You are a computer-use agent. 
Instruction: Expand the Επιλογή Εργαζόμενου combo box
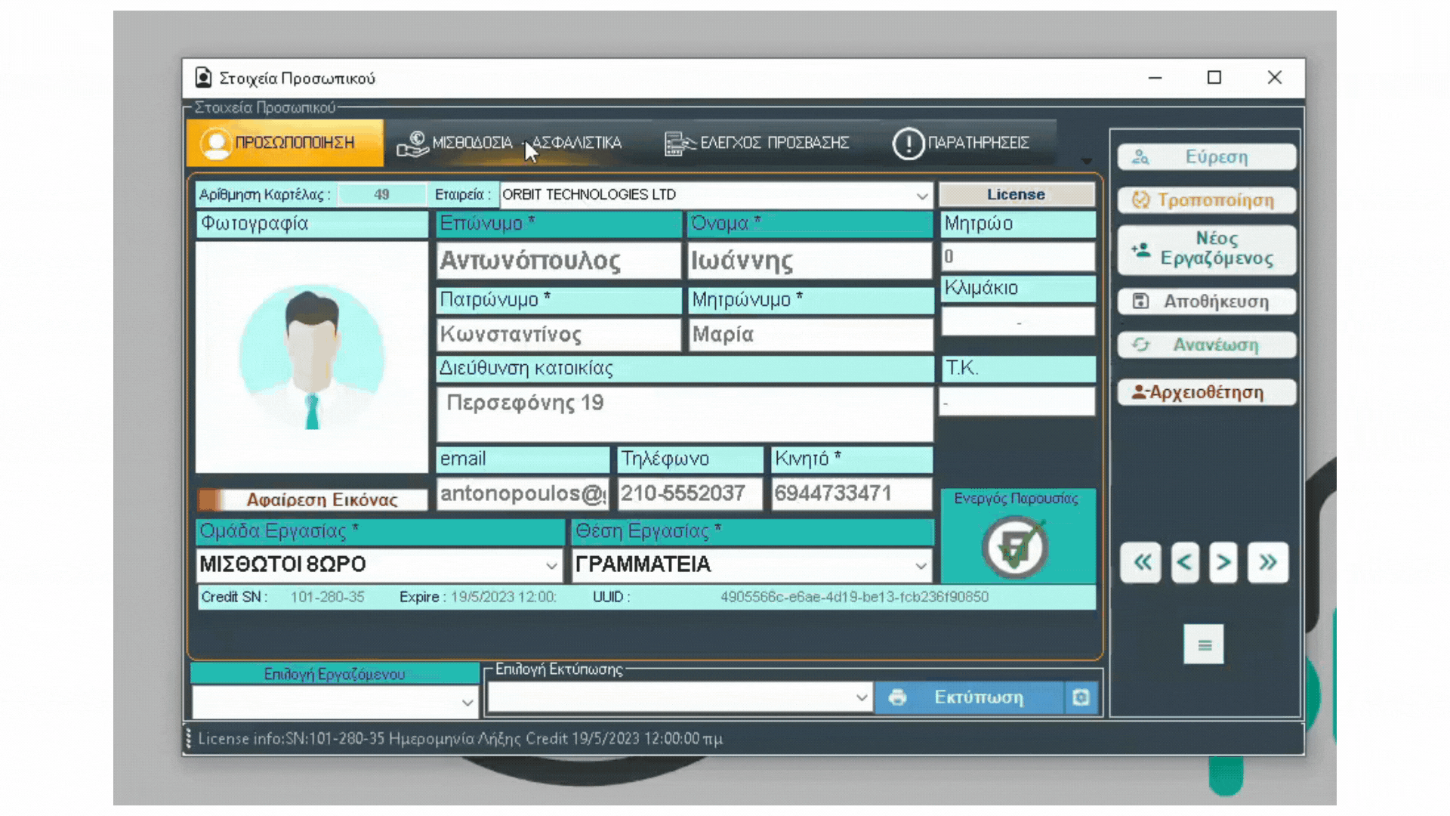click(467, 703)
